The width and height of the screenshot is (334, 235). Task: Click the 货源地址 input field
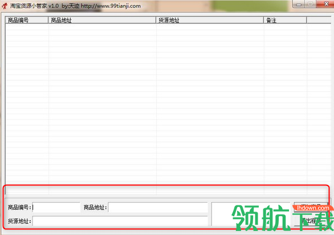[x=120, y=221]
